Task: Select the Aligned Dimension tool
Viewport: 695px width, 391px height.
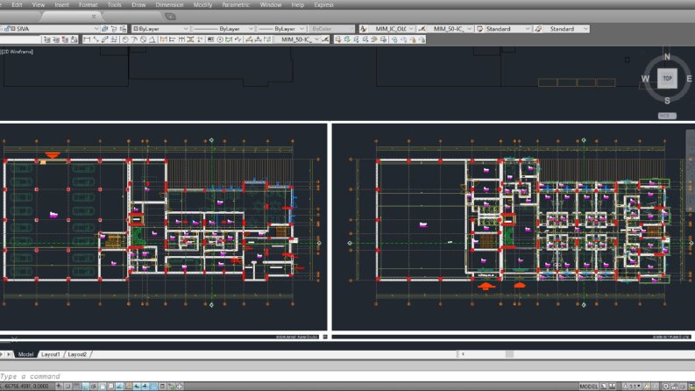Action: coord(96,39)
